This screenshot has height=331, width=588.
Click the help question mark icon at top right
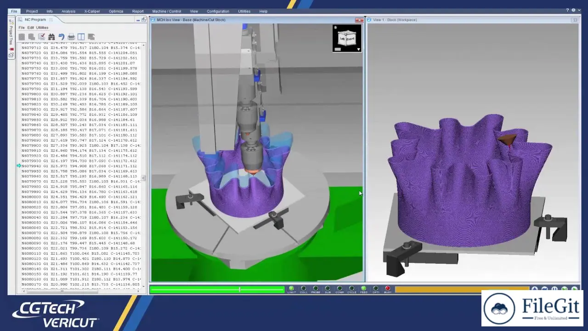point(567,11)
